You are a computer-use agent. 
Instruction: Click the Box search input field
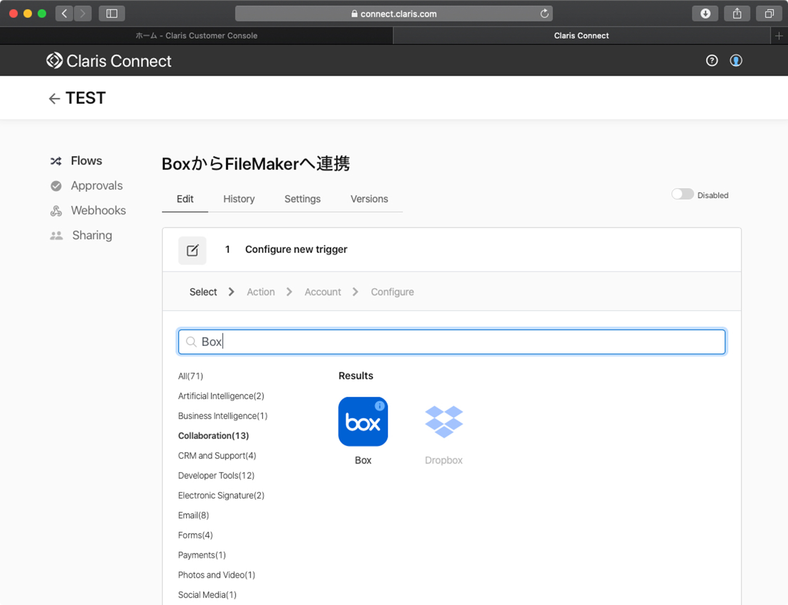(x=451, y=342)
